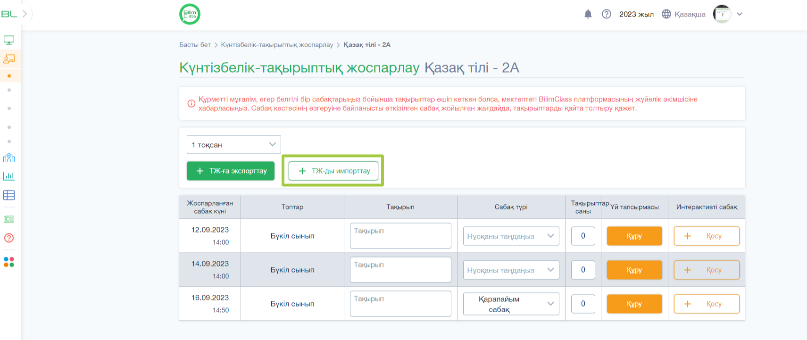The height and width of the screenshot is (340, 807).
Task: Click the Тақырып field for 16.09.2023
Action: pyautogui.click(x=400, y=304)
